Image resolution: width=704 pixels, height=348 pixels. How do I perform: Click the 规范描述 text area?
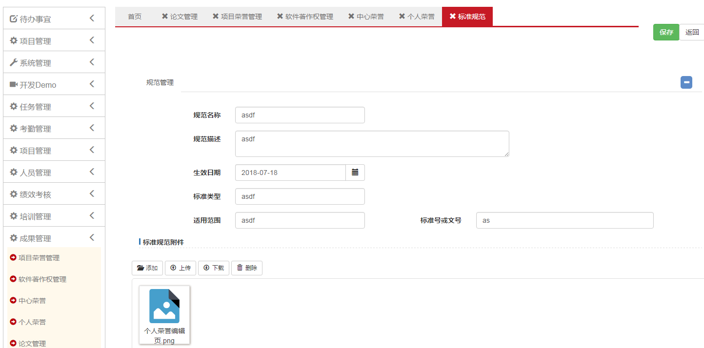point(372,144)
